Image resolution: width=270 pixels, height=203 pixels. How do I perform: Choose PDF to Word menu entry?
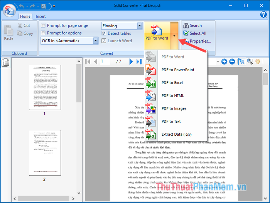[175, 57]
